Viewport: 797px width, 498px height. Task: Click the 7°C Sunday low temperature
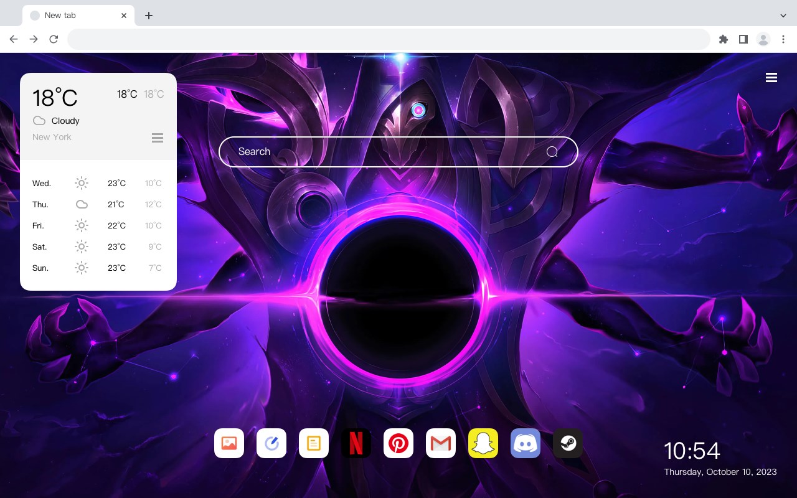point(155,268)
